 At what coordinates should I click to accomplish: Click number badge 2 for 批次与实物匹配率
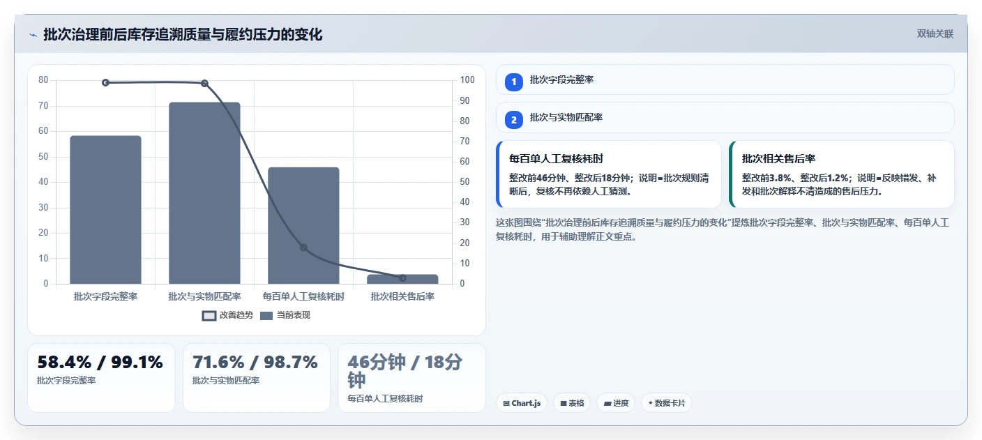[514, 120]
